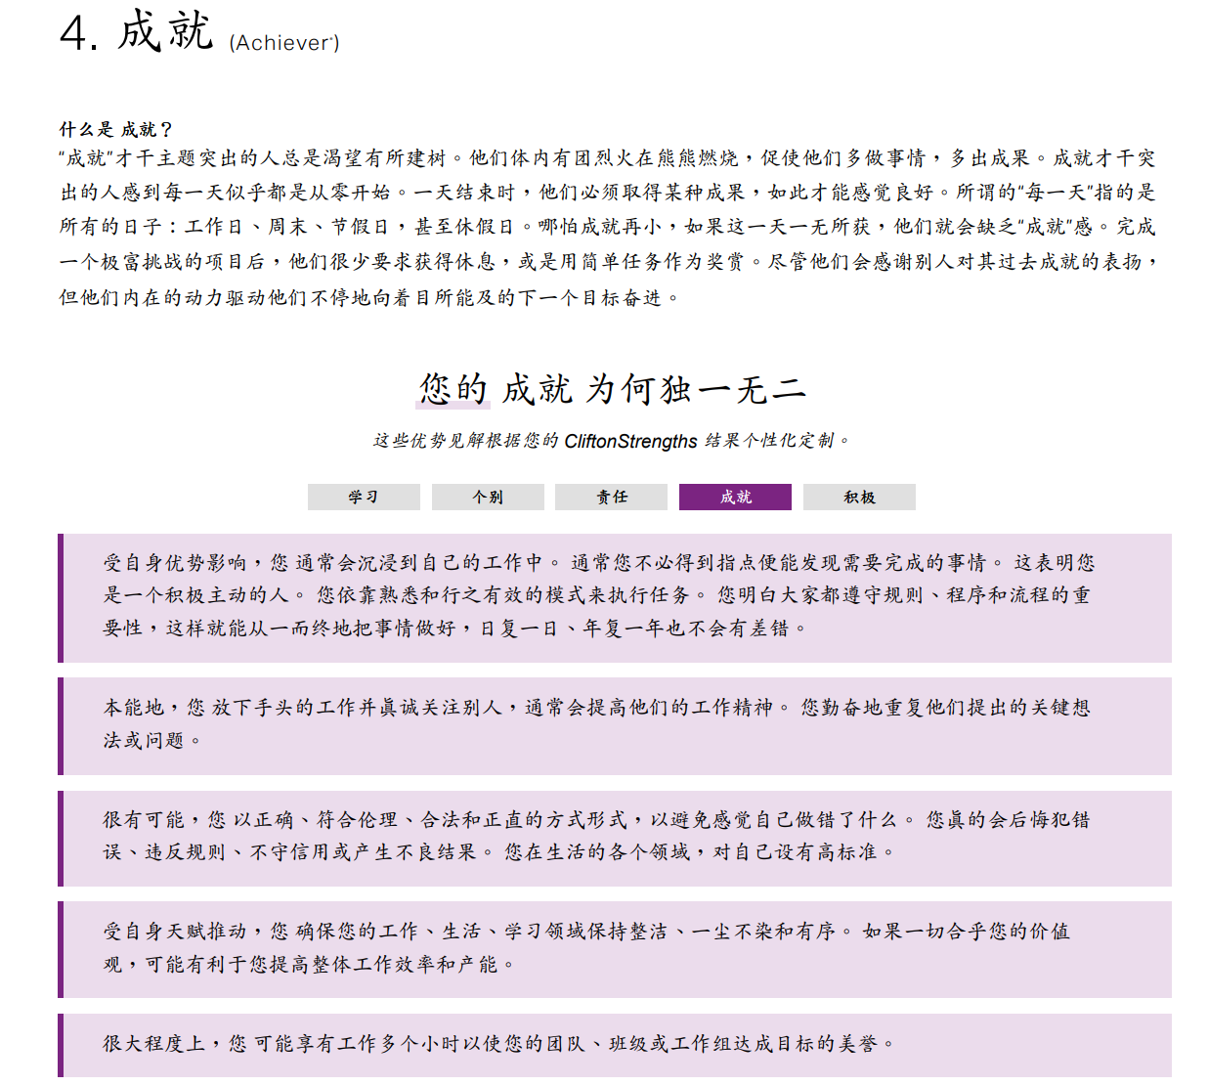Switch to the 学习 tab
The width and height of the screenshot is (1208, 1085).
[364, 497]
